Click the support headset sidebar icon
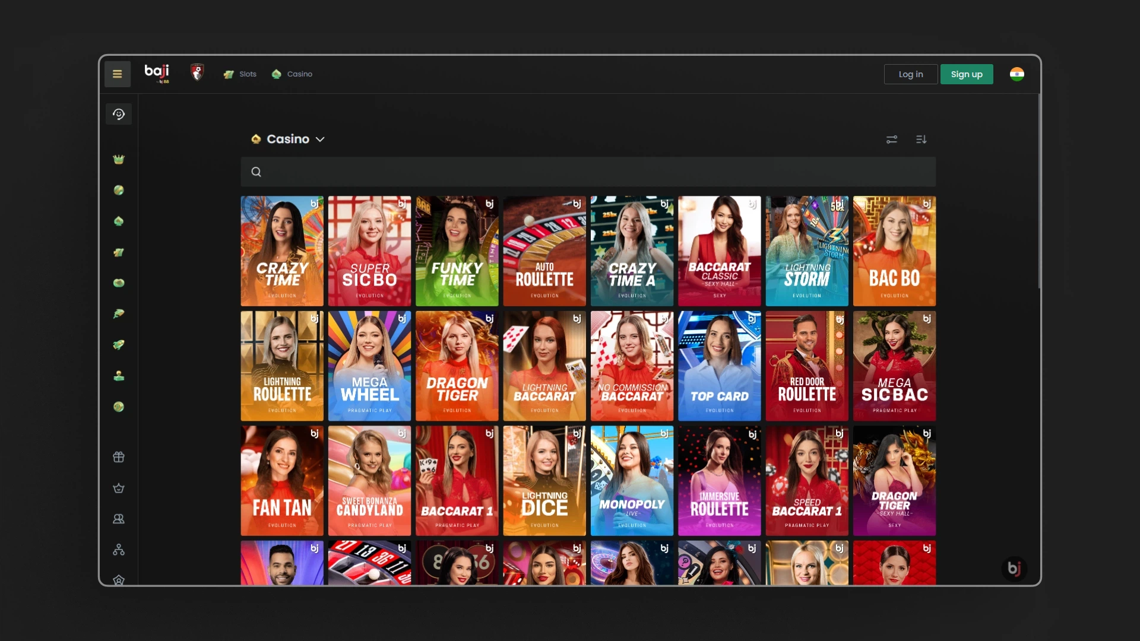1140x641 pixels. coord(119,114)
